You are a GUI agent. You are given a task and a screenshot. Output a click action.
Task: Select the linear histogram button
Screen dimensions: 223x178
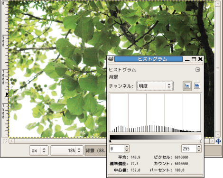187,86
